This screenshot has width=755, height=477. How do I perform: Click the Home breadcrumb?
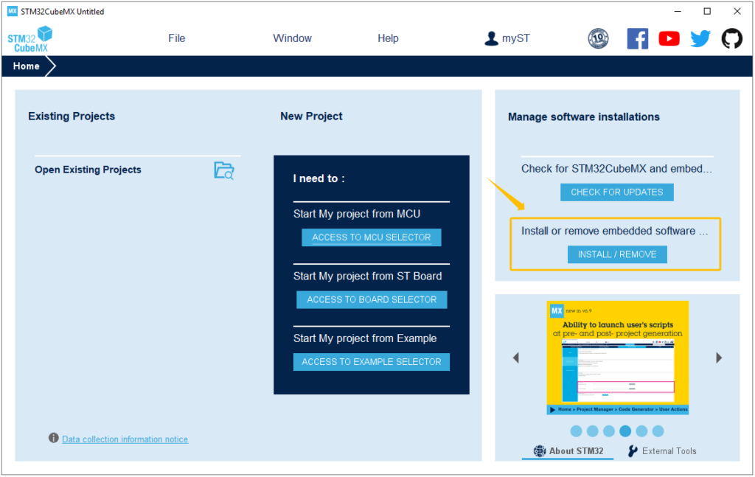[x=27, y=66]
